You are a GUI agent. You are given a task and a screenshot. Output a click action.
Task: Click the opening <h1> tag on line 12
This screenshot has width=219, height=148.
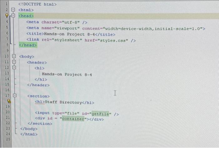coord(39,68)
